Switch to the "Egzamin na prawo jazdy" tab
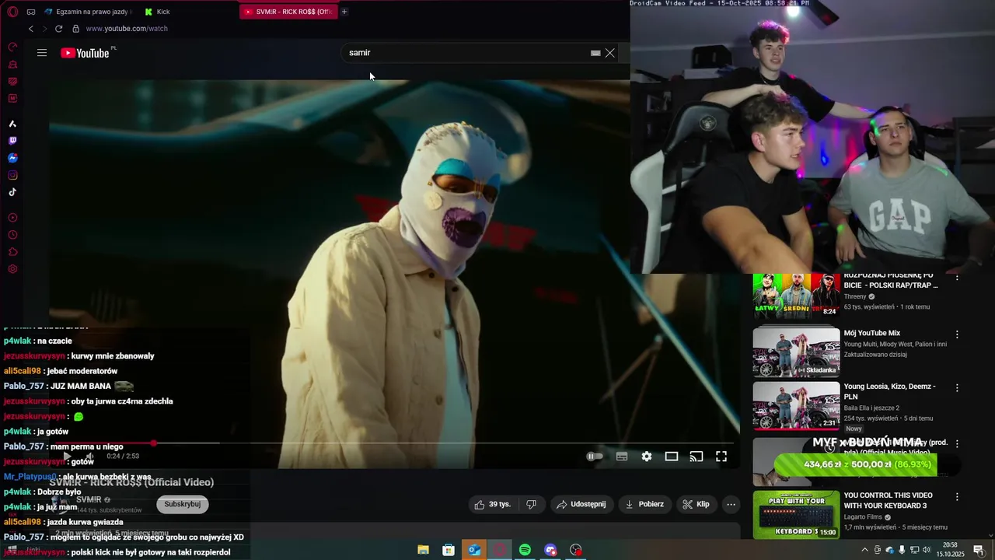 [x=87, y=12]
